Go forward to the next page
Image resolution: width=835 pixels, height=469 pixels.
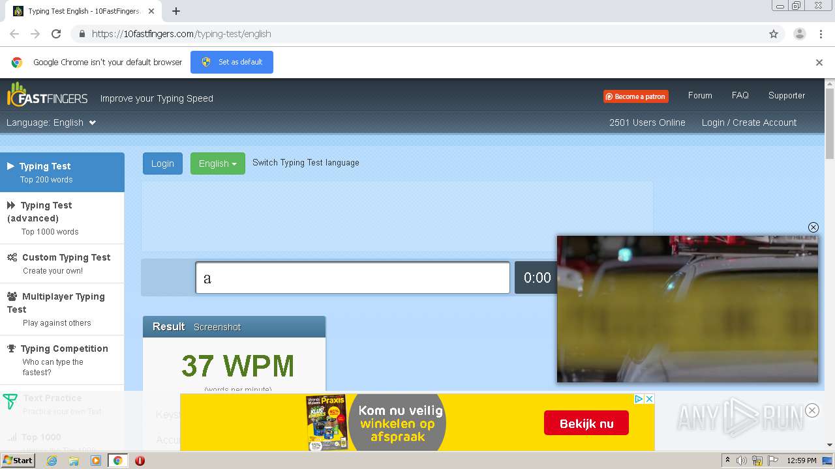coord(35,34)
